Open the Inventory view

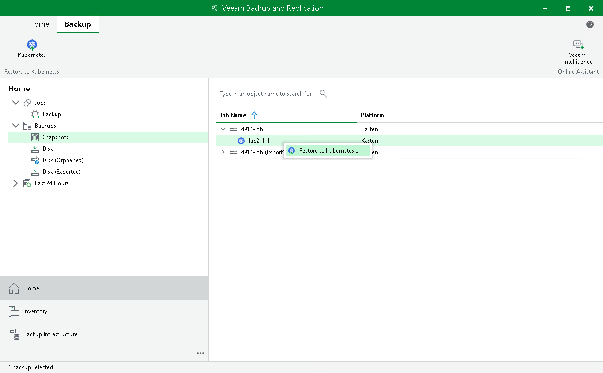104,311
